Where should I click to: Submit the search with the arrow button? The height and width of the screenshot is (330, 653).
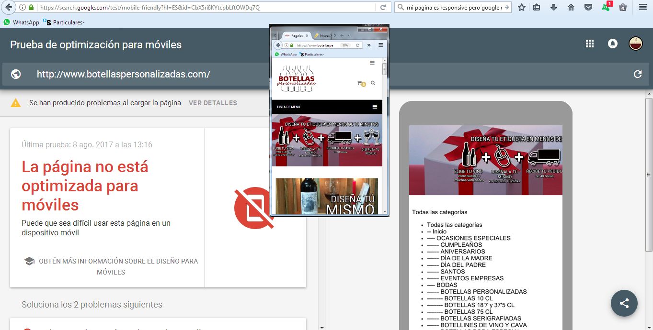tap(507, 8)
